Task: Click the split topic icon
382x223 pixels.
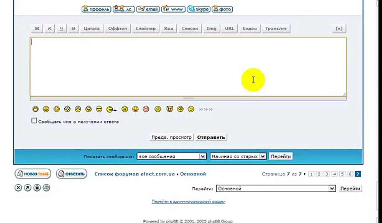Action: [46, 188]
